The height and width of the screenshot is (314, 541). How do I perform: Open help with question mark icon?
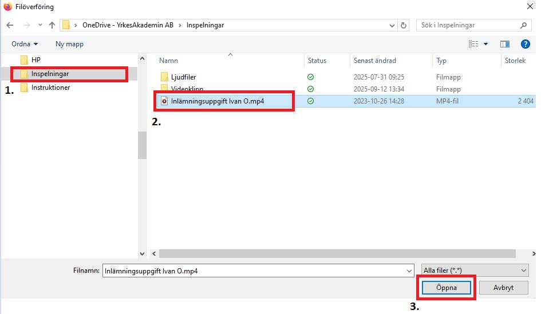525,44
